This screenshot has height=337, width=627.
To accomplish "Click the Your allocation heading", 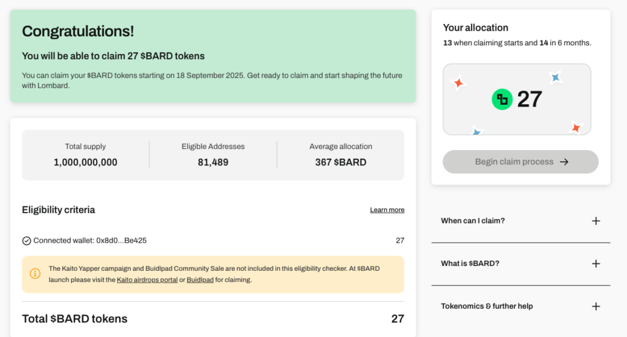I will tap(475, 28).
